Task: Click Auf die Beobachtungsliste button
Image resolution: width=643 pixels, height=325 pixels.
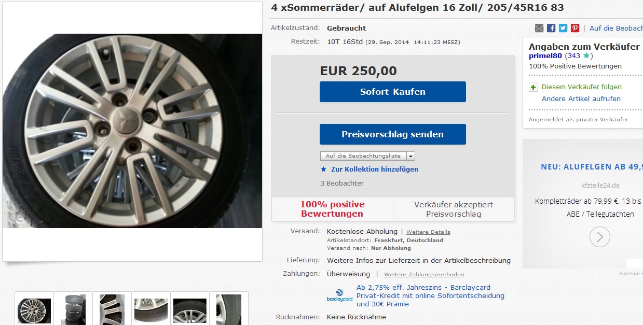Action: [363, 156]
